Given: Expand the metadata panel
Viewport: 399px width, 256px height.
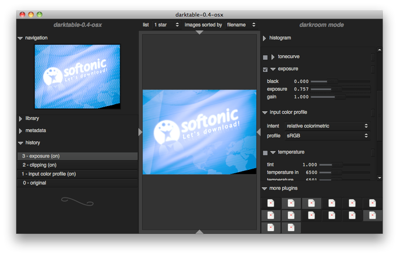Looking at the screenshot, I should click(x=21, y=131).
